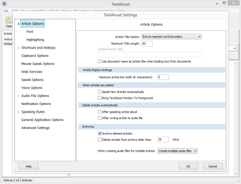Open Audio File Options page

click(35, 96)
